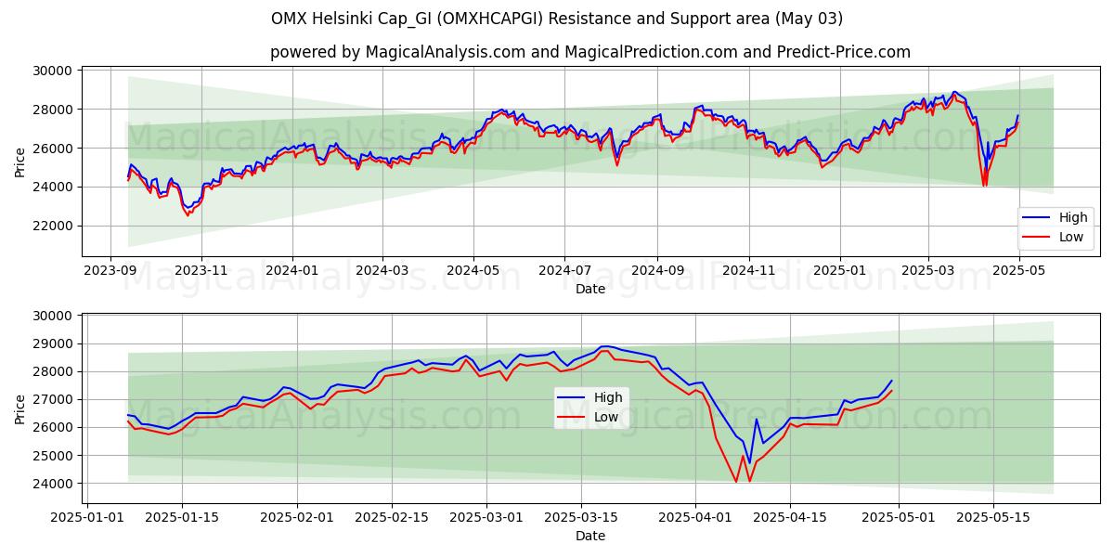Click the 27000 y-axis value on lower chart
Screen dimensions: 1114x557
[x=54, y=399]
